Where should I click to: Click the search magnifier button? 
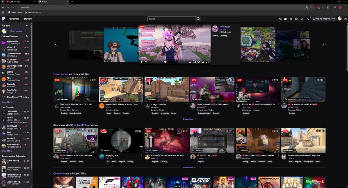(198, 19)
